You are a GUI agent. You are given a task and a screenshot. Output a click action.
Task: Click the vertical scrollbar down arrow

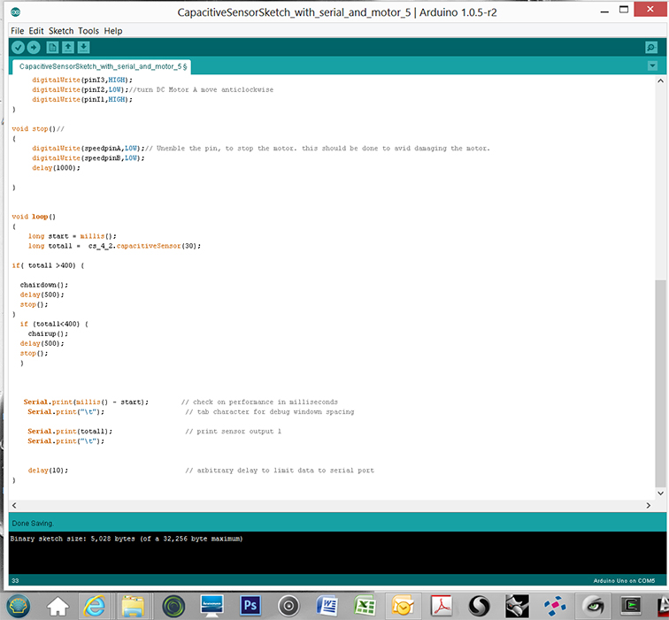click(x=660, y=494)
